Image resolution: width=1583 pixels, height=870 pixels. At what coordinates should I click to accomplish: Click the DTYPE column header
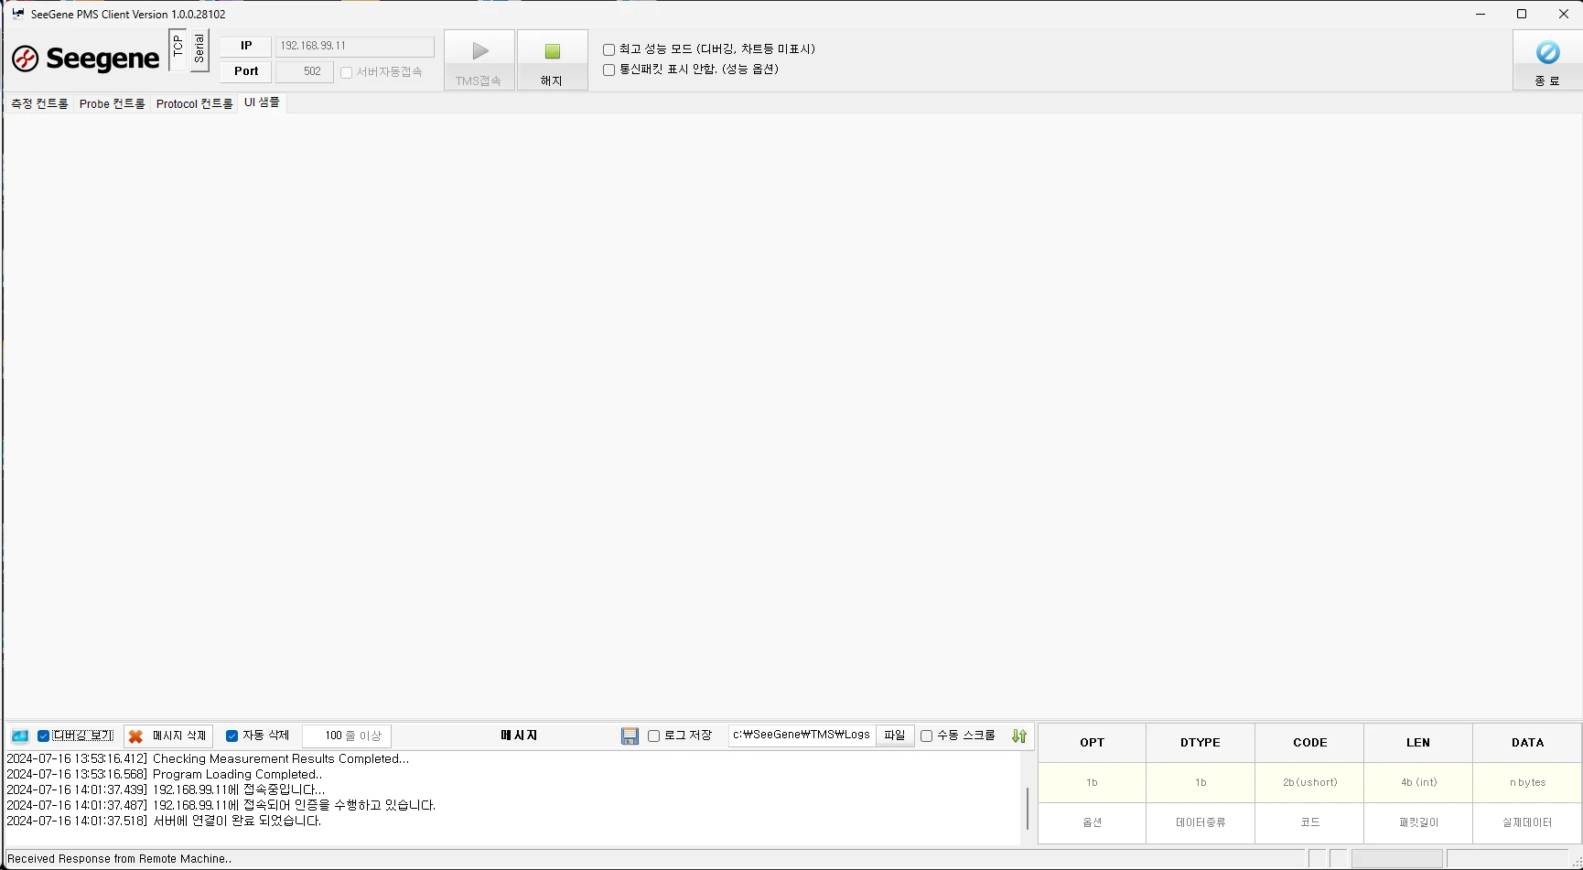click(1201, 743)
